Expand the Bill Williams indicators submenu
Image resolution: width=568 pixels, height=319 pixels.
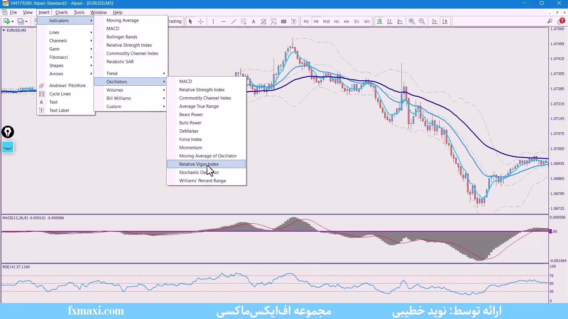pos(119,98)
